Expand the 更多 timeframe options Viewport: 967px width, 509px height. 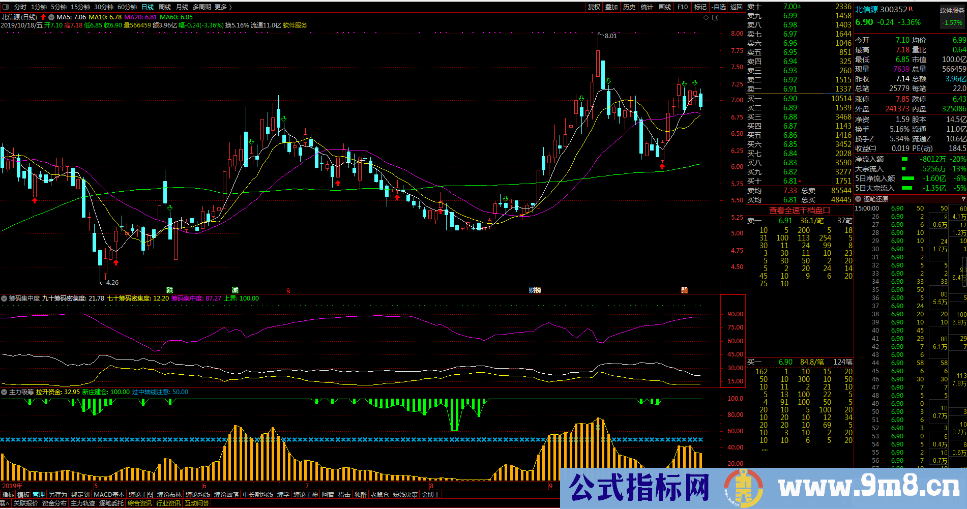click(x=223, y=7)
